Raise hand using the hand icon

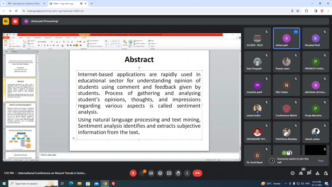[178, 173]
